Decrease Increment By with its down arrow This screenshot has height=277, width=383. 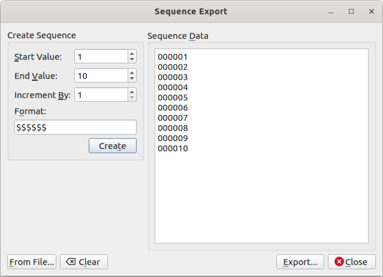(132, 98)
